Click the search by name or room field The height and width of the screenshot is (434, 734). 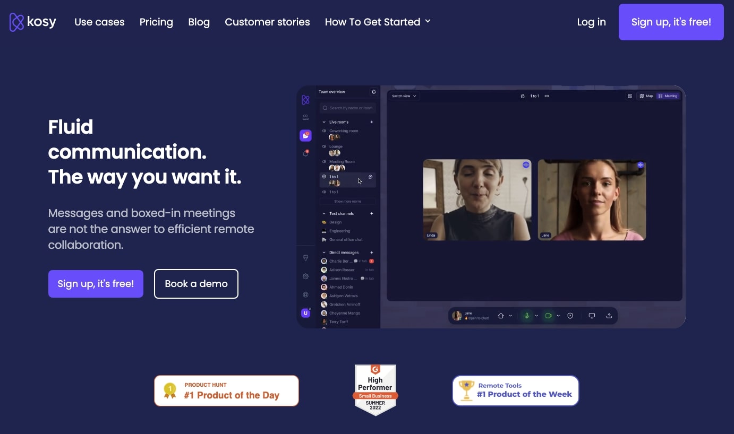click(x=348, y=108)
